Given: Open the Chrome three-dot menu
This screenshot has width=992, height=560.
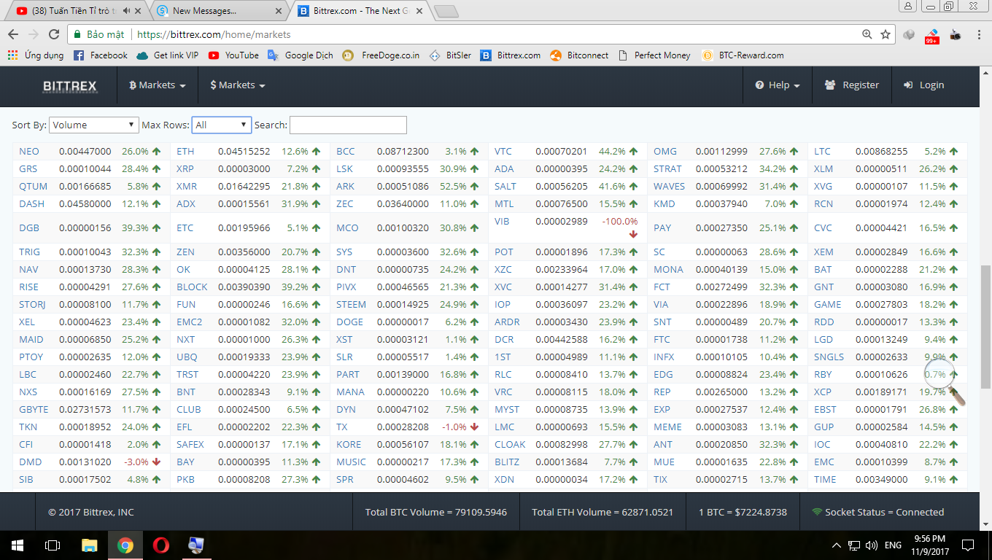Looking at the screenshot, I should [977, 34].
